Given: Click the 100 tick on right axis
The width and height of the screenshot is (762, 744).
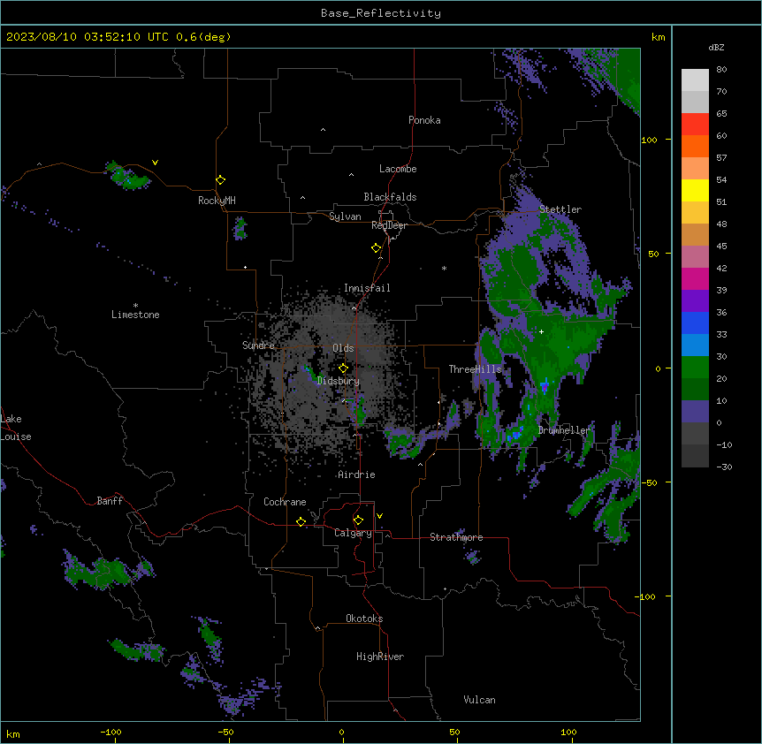Looking at the screenshot, I should click(x=649, y=140).
